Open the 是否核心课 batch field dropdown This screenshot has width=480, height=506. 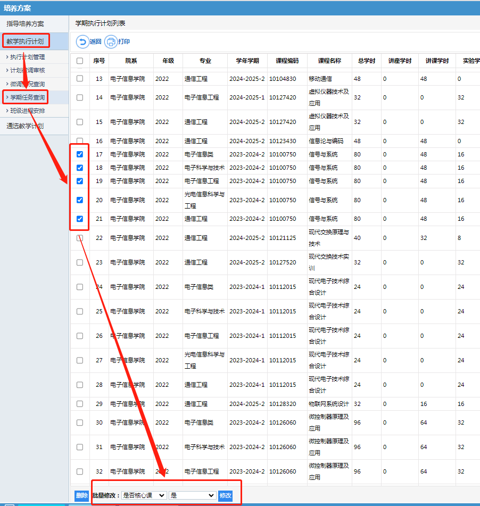pos(144,495)
